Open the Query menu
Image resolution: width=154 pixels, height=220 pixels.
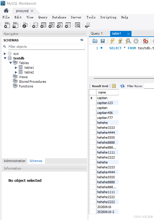43,17
